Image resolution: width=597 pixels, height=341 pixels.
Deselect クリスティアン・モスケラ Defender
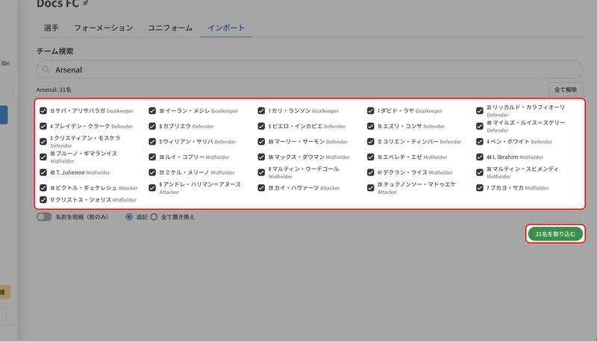pyautogui.click(x=43, y=142)
